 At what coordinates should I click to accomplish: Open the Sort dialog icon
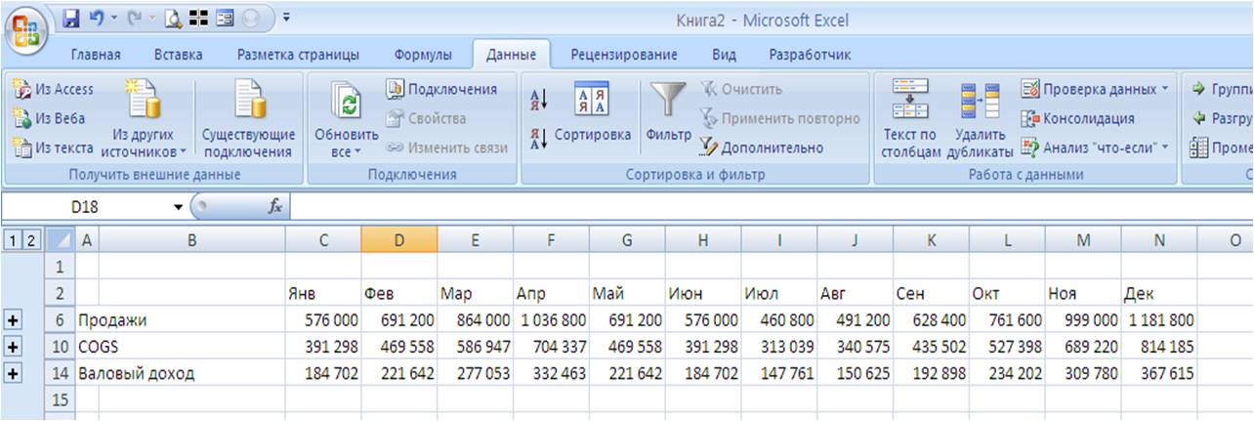[x=592, y=101]
